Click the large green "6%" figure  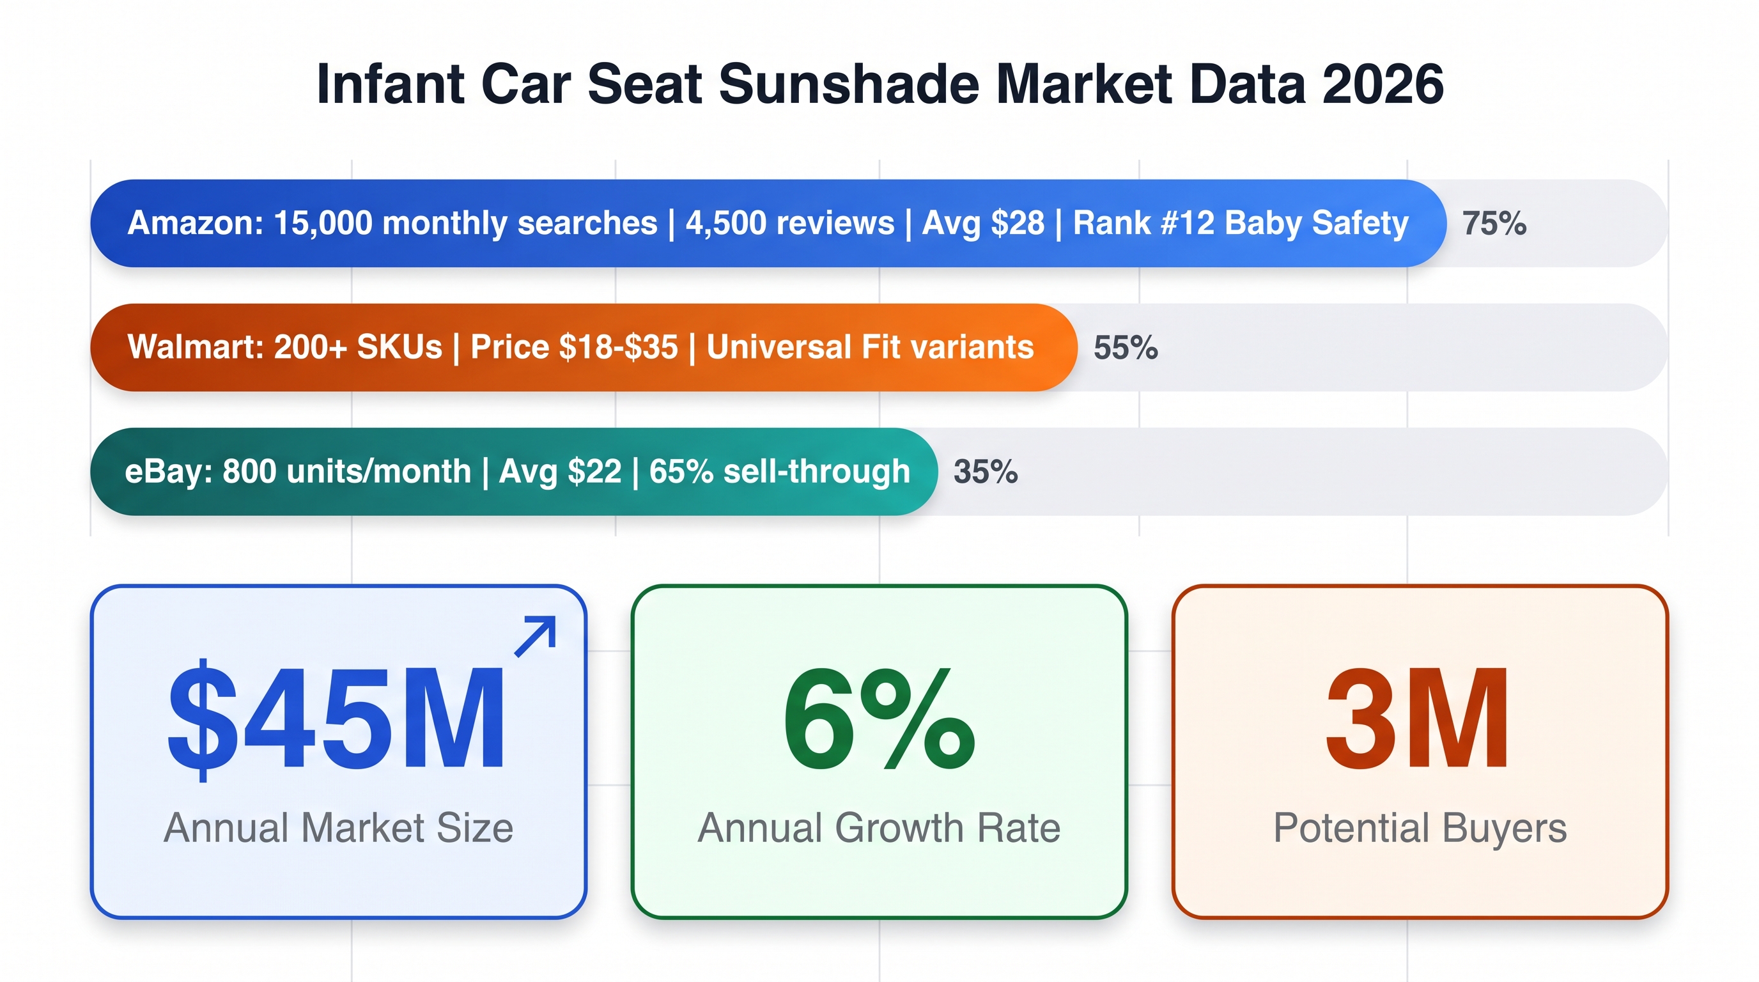tap(879, 719)
